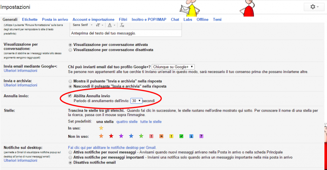Open the Chat settings tab
Image resolution: width=327 pixels, height=170 pixels.
point(175,19)
